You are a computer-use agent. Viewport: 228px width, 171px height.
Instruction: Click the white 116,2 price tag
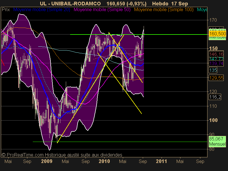point(215,97)
